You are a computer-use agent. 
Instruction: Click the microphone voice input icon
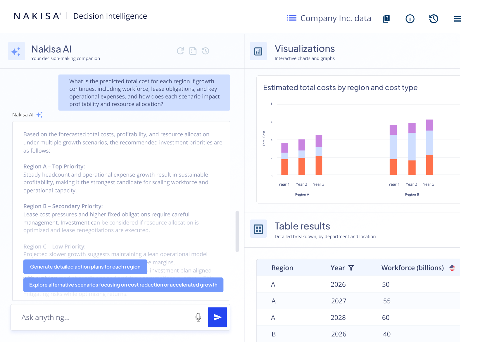click(198, 317)
